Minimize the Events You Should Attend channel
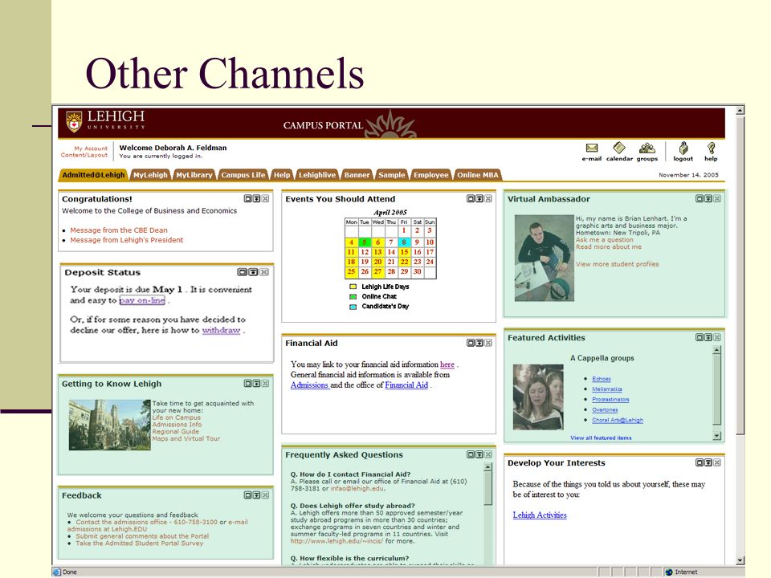This screenshot has height=578, width=771. [479, 198]
